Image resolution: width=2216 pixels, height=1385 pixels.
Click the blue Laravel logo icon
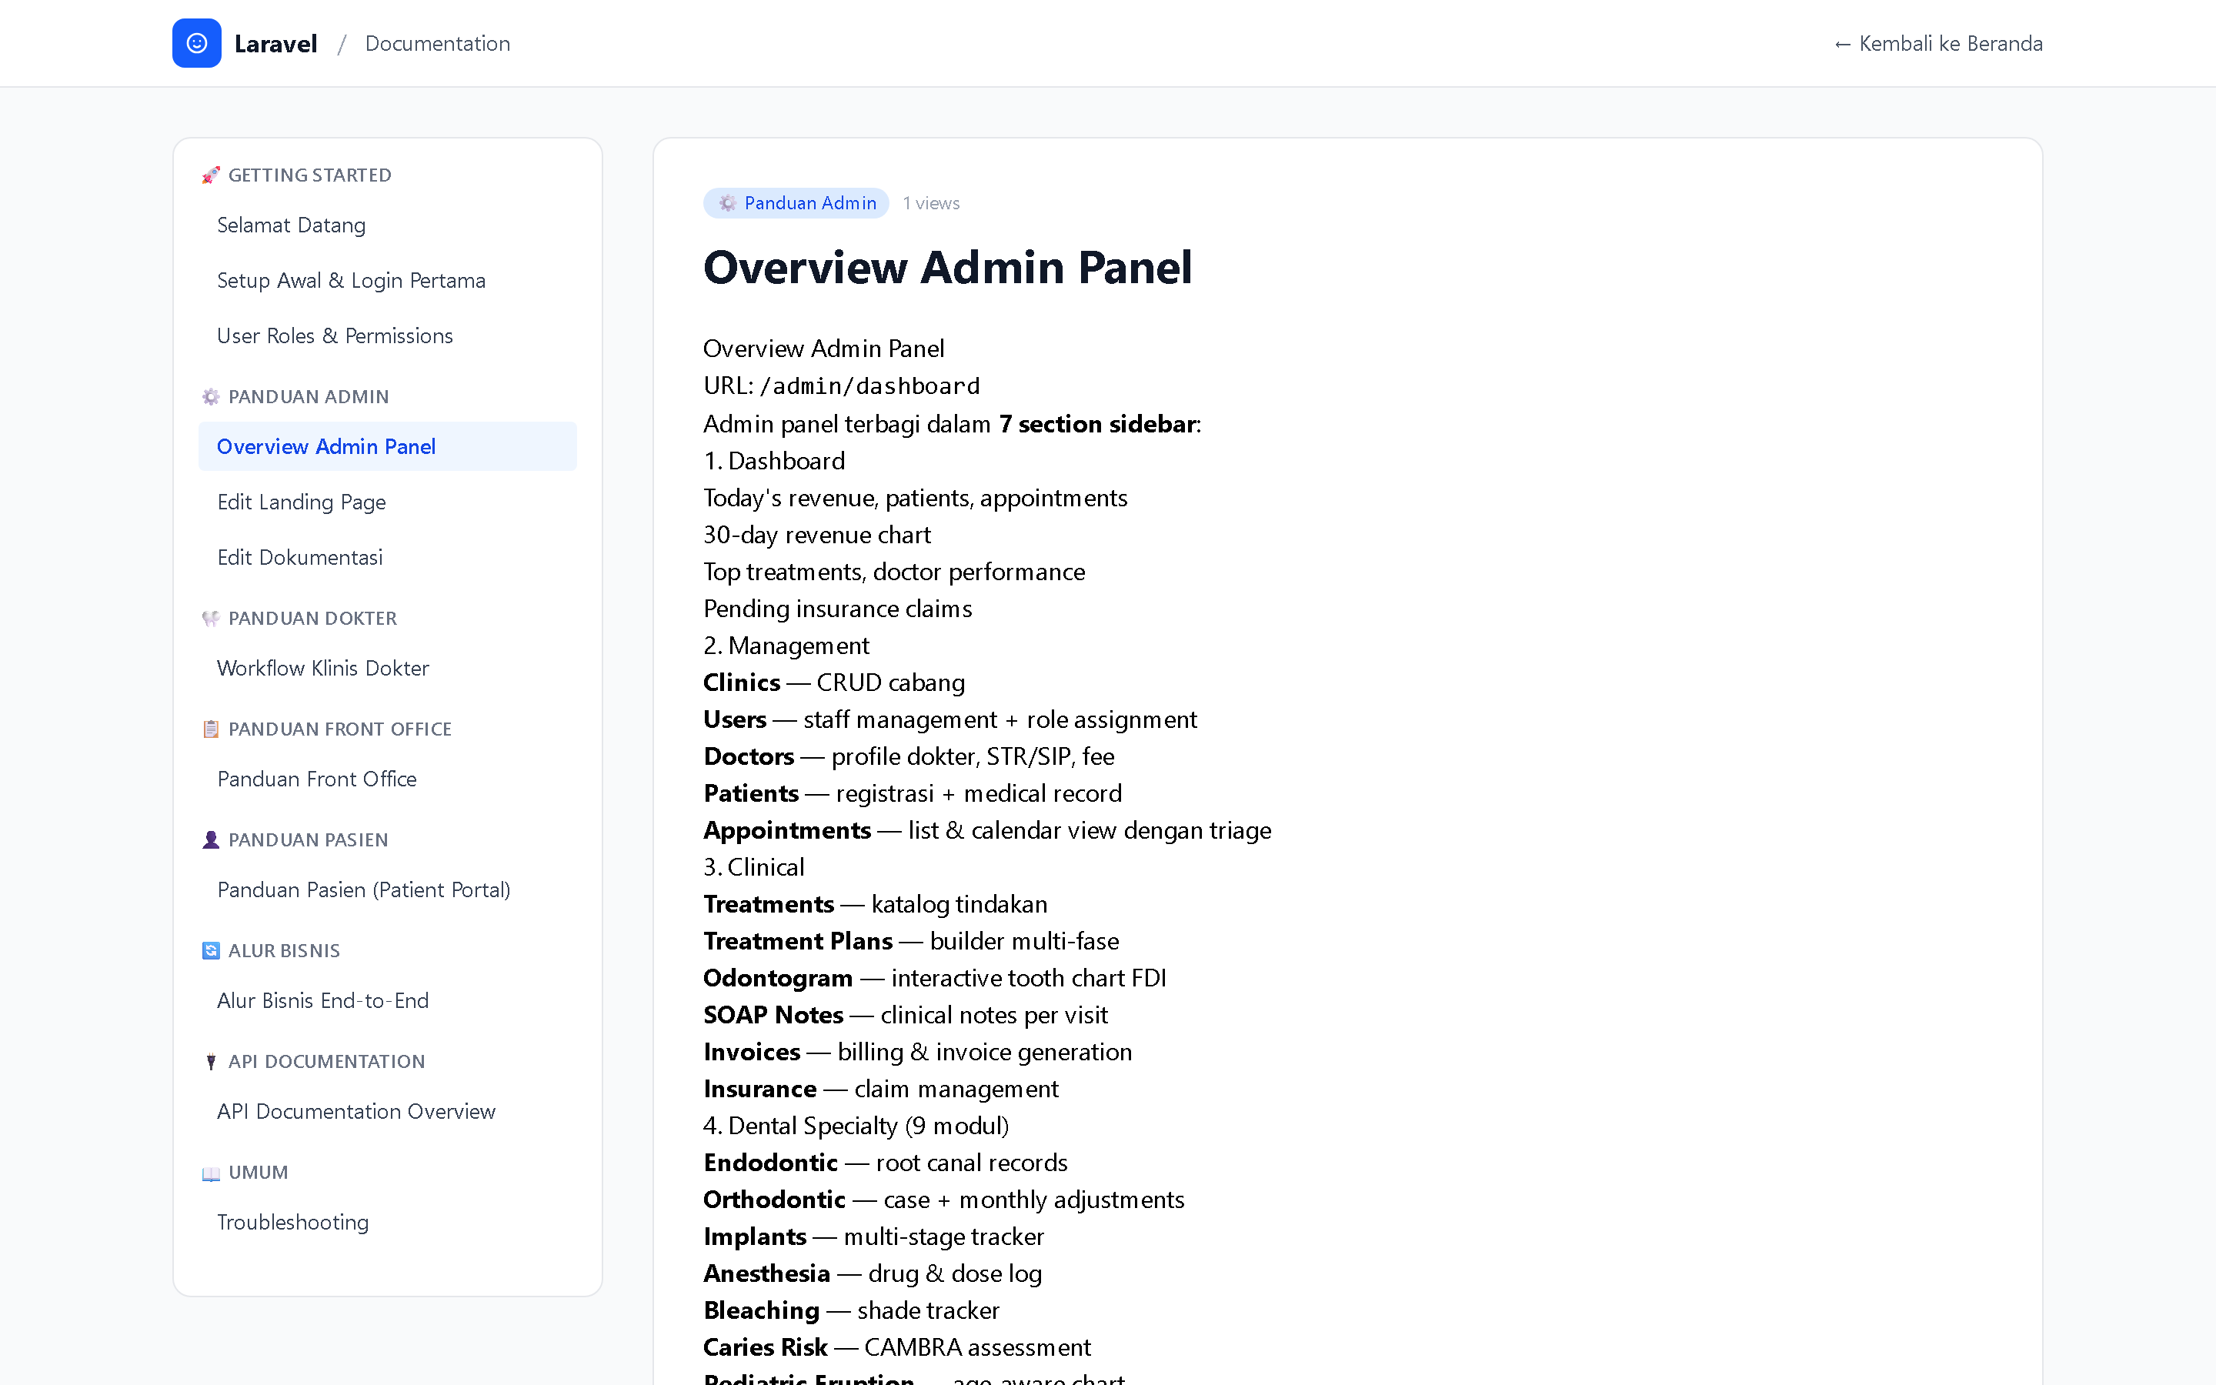click(x=197, y=43)
